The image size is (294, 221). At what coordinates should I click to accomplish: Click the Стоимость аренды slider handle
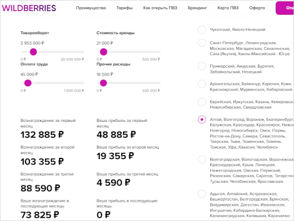(104, 52)
